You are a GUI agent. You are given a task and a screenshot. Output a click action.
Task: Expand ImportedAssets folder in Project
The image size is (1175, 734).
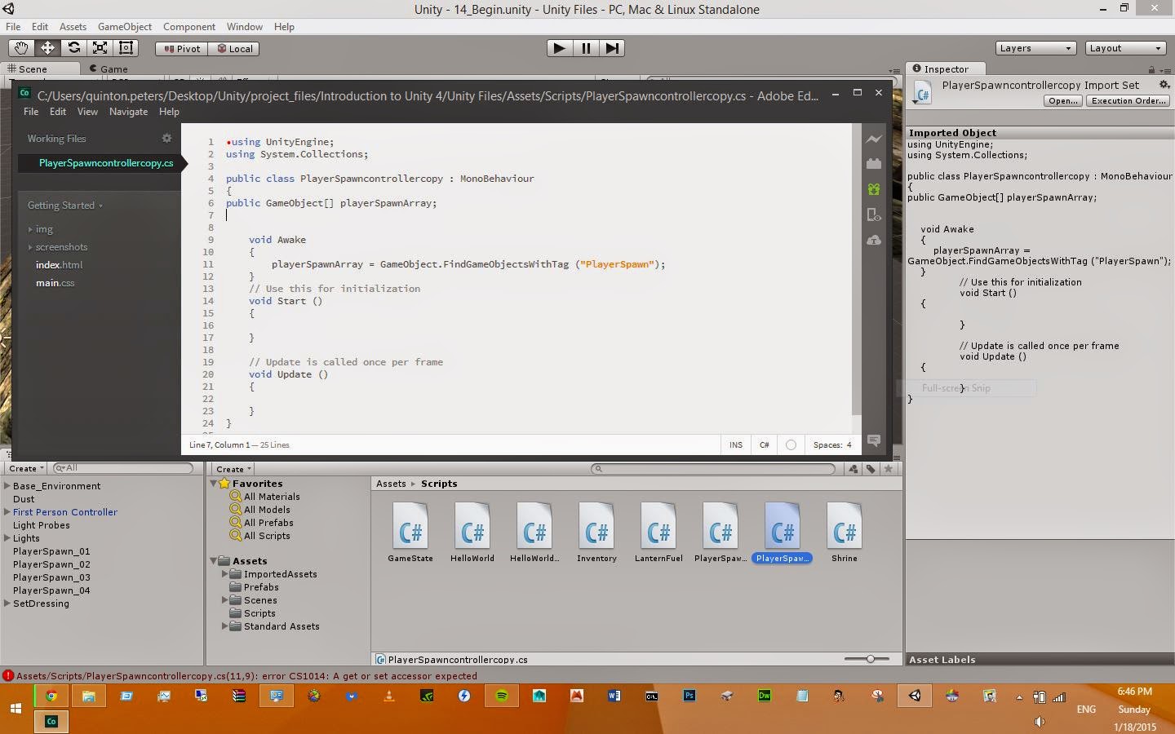224,574
